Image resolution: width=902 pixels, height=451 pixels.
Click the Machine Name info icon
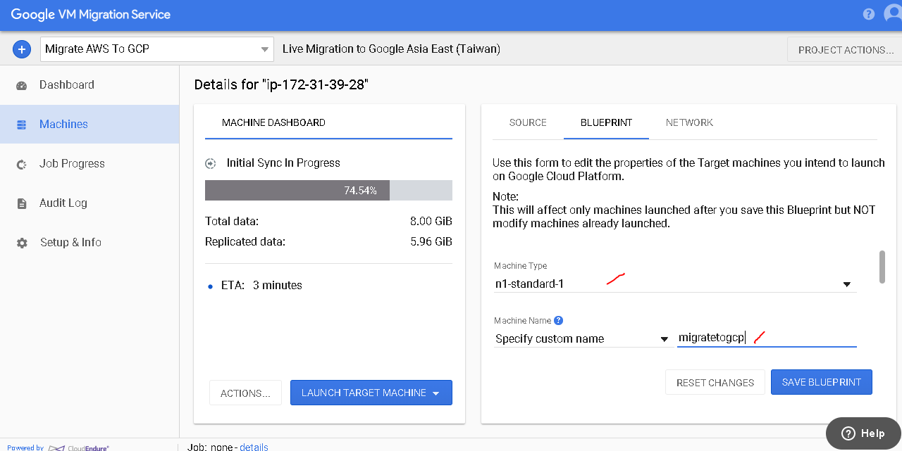point(558,320)
